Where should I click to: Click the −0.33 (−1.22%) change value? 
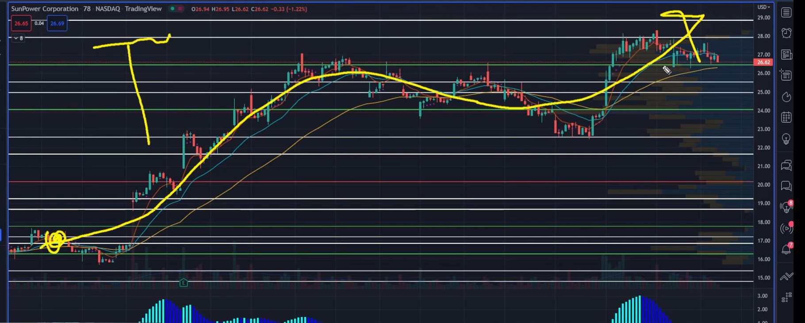click(x=289, y=9)
